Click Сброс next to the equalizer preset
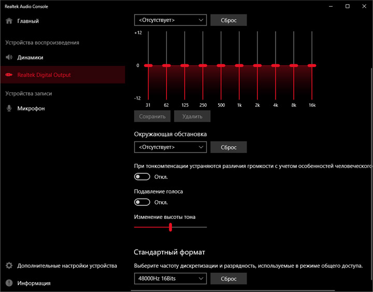373x292 pixels. click(x=228, y=20)
